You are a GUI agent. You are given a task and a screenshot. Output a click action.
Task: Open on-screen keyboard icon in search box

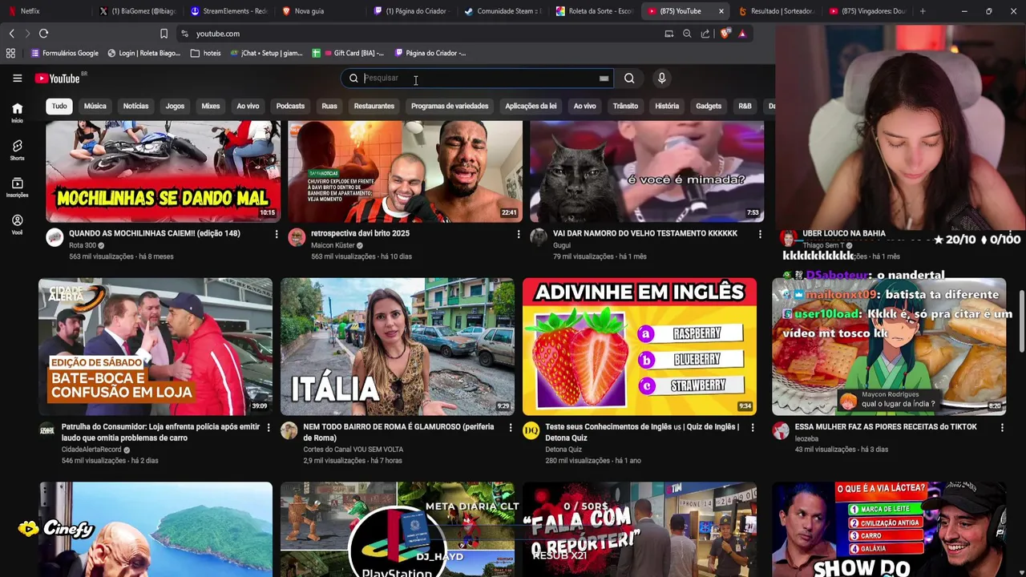[x=604, y=79]
